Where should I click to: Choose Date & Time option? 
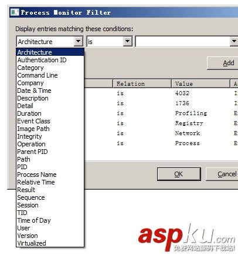click(x=50, y=90)
